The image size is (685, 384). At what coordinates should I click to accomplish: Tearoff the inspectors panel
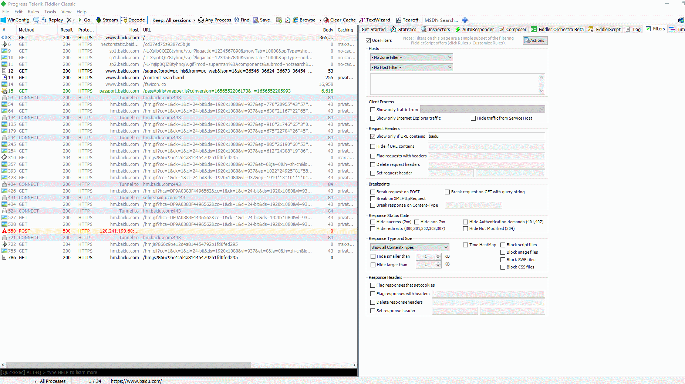[407, 20]
